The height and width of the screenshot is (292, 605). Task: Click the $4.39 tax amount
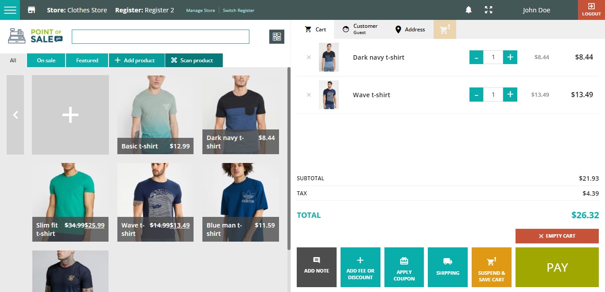click(591, 193)
